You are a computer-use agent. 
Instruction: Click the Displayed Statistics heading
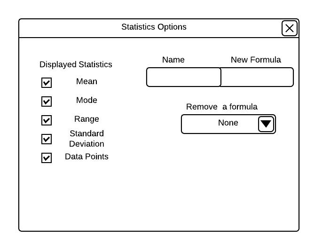[x=76, y=64]
